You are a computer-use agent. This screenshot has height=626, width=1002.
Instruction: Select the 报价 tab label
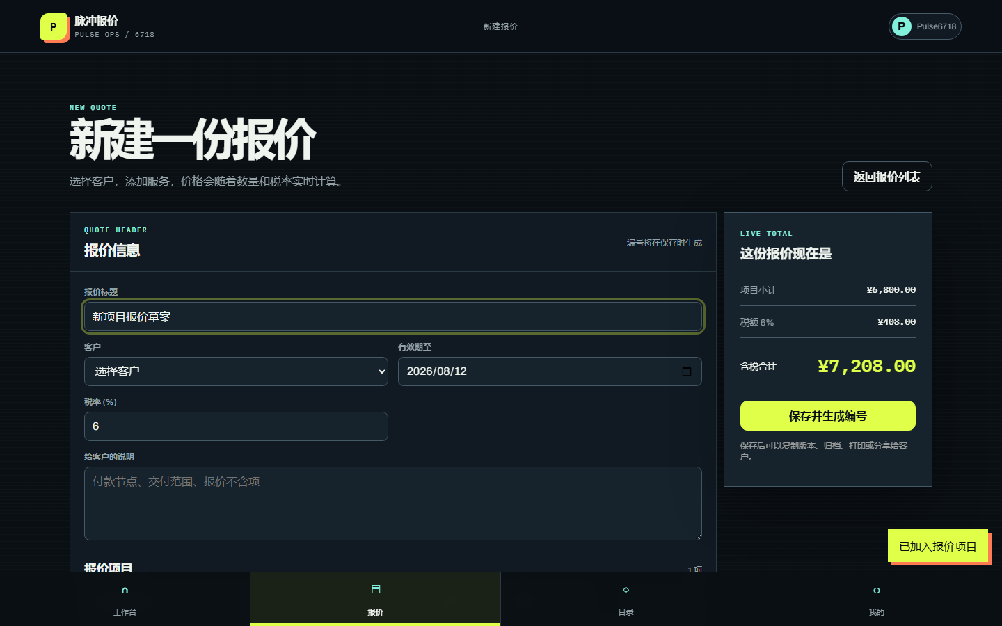tap(376, 612)
